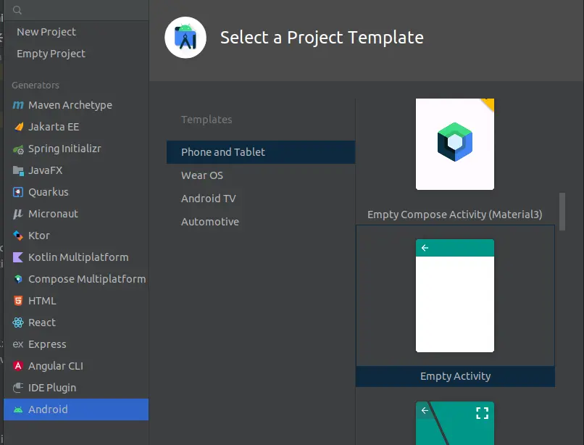Select the Android generator
Screen dimensions: 584x445
pos(76,409)
